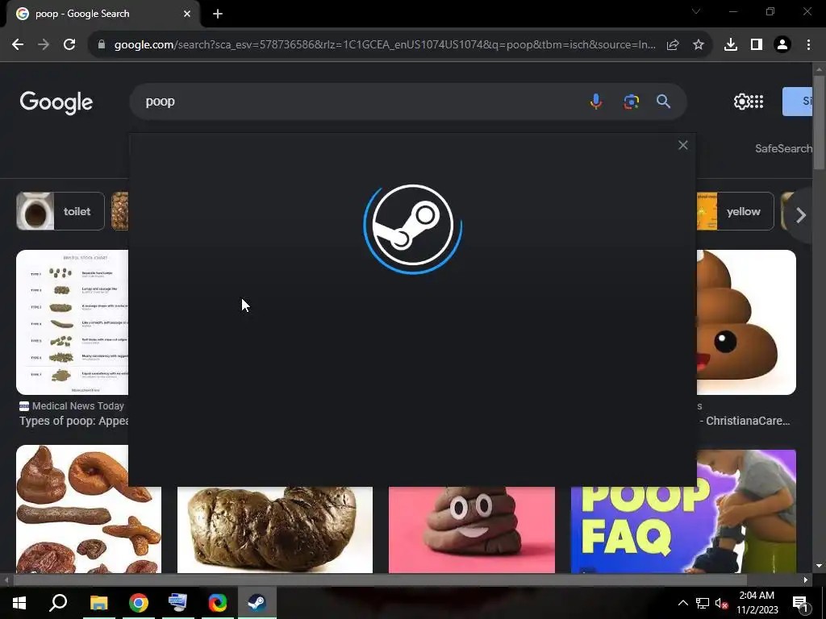The image size is (826, 619).
Task: Open the clay poop on pink thumbnail
Action: pyautogui.click(x=471, y=530)
